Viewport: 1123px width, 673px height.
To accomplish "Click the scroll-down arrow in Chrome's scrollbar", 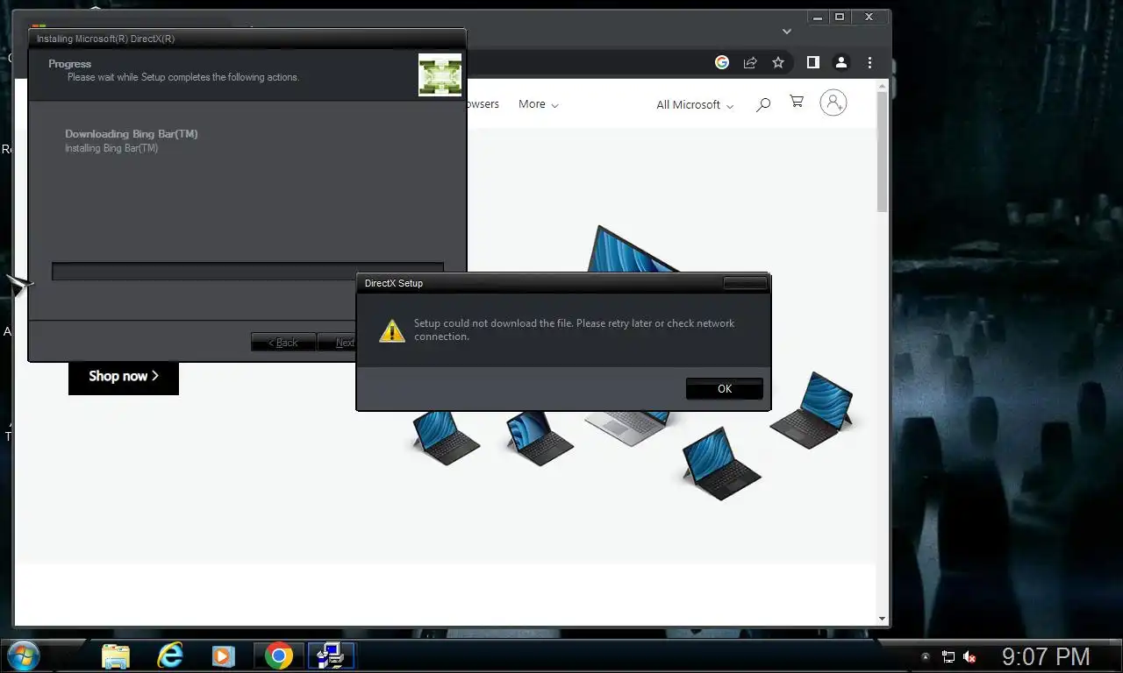I will click(x=883, y=619).
